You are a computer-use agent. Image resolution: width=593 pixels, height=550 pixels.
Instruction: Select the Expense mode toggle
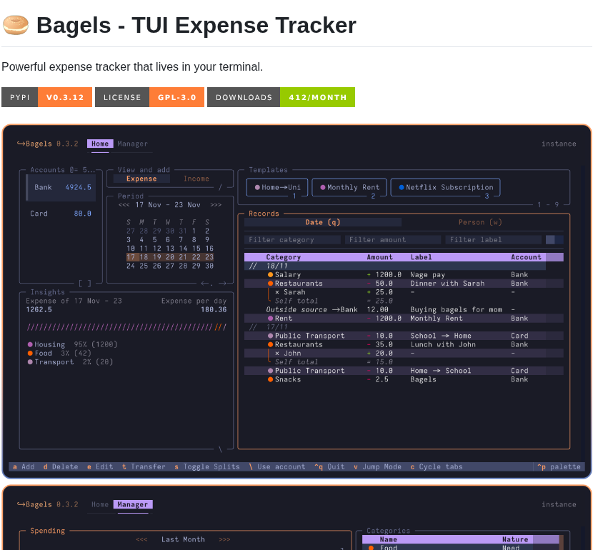click(141, 179)
